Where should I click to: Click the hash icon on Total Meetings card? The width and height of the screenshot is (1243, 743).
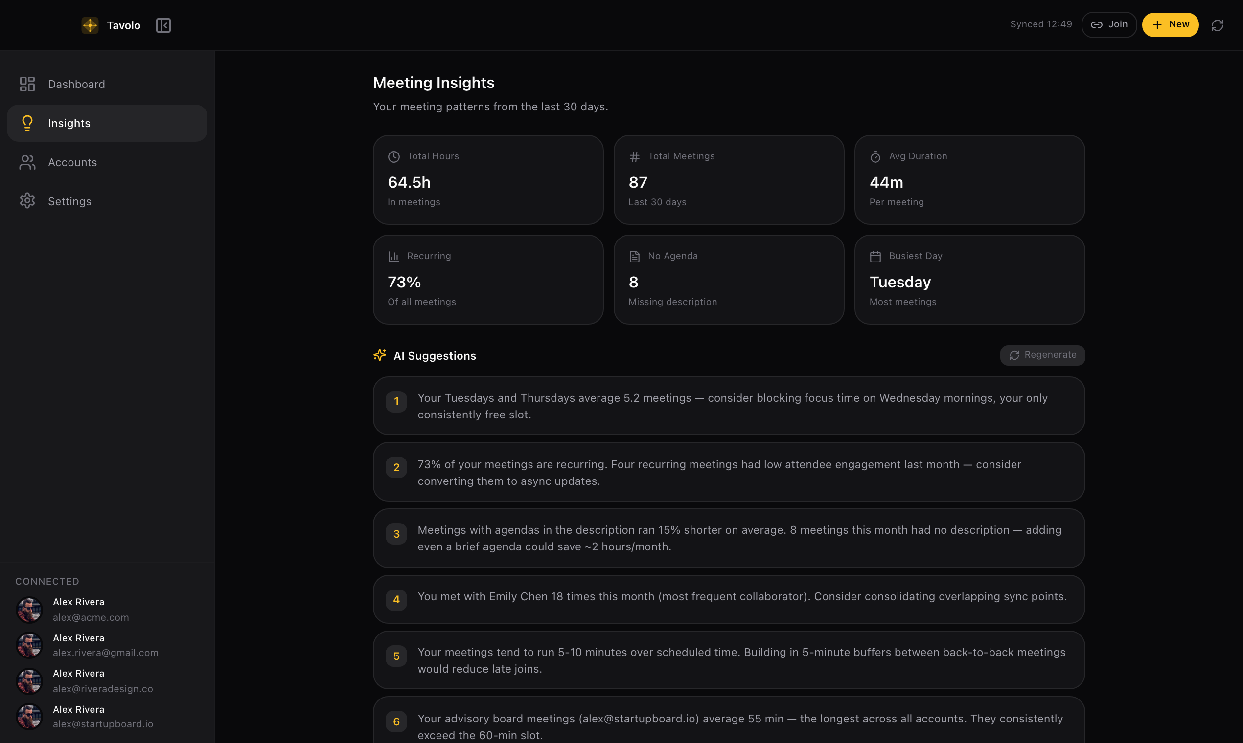635,156
